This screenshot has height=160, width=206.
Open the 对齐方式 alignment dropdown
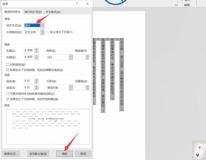[42, 26]
